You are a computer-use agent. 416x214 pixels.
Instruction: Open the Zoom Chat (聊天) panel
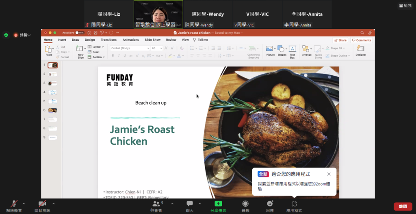click(x=190, y=206)
